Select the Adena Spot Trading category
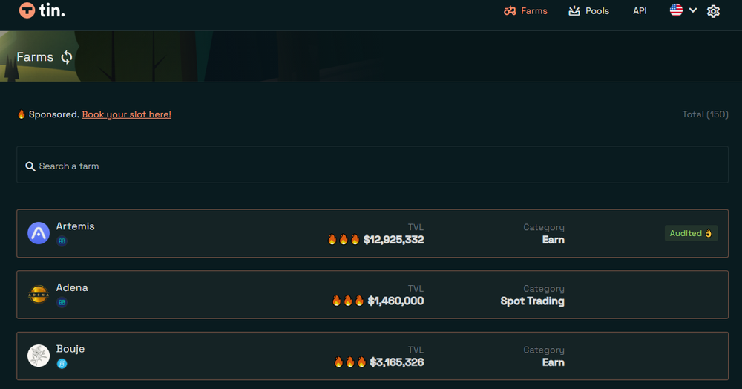 point(532,301)
